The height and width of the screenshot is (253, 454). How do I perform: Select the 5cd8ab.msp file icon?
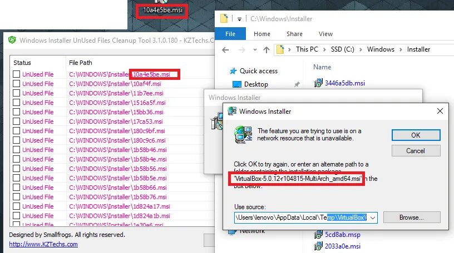tap(318, 235)
